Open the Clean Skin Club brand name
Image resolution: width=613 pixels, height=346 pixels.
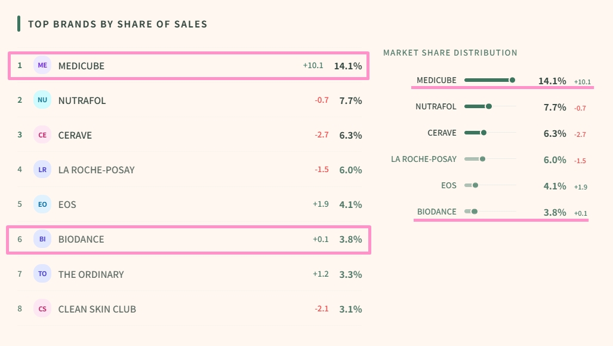pyautogui.click(x=97, y=309)
